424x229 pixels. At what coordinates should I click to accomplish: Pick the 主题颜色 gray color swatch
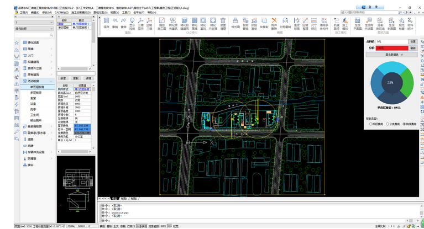tap(82, 133)
